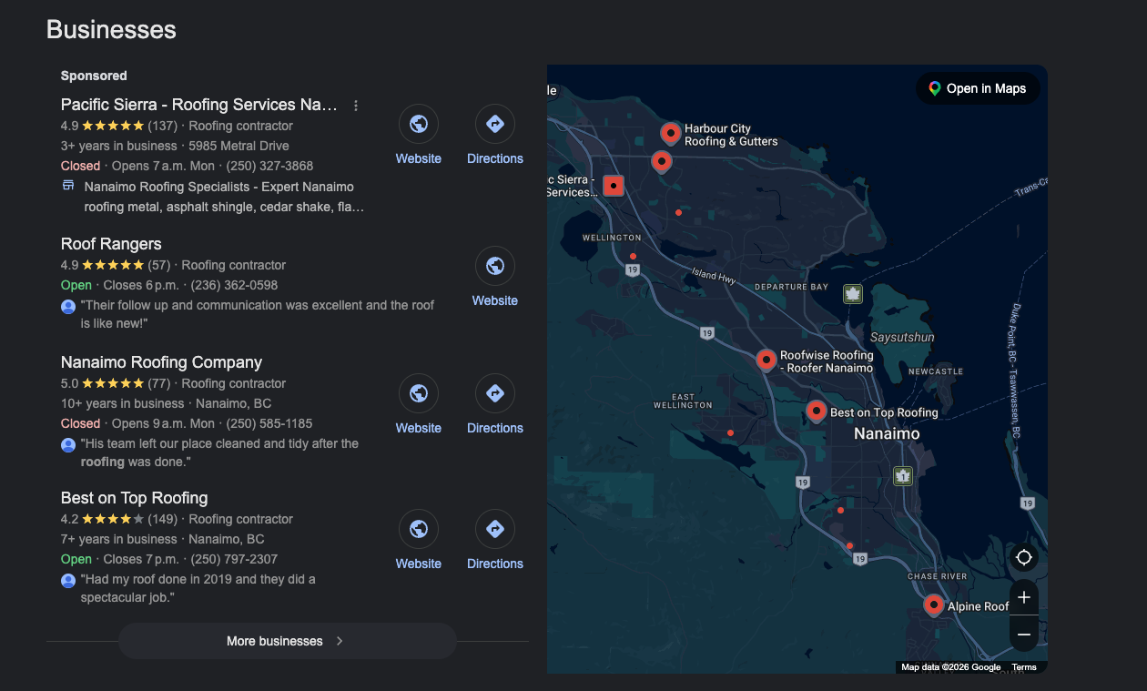The height and width of the screenshot is (691, 1147).
Task: Select the Alpine Roof map pin
Action: 933,605
